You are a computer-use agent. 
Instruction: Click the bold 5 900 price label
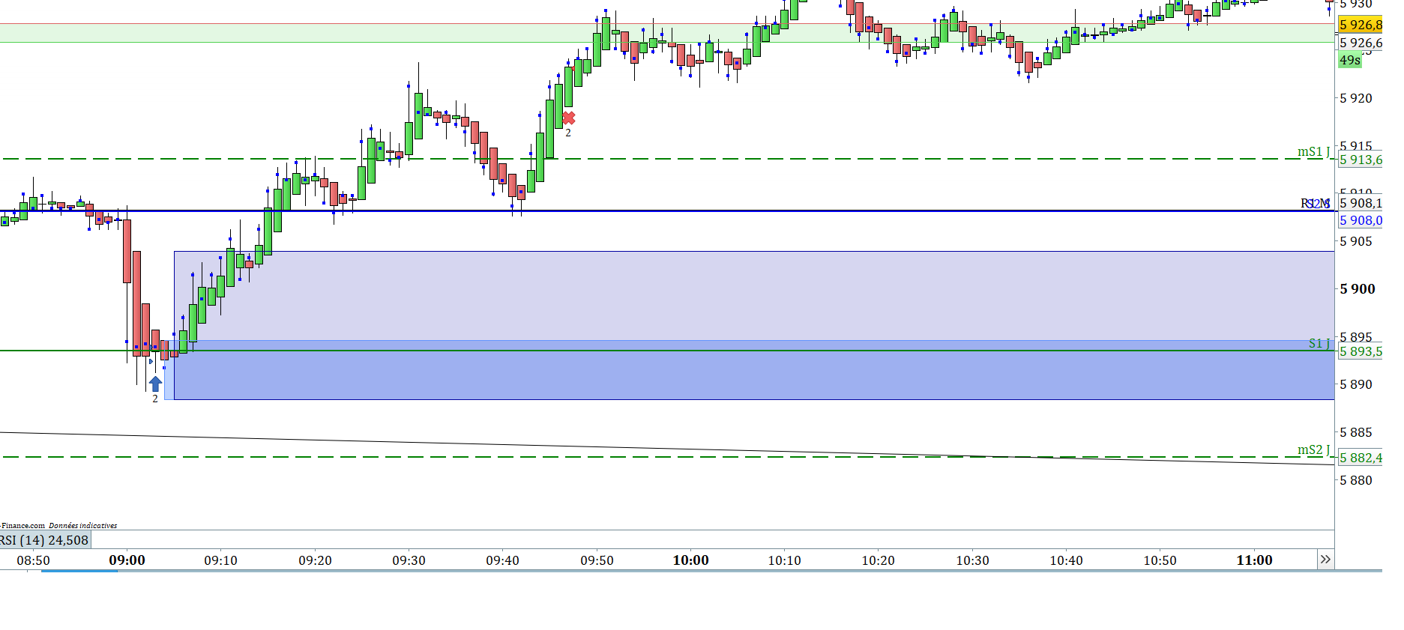click(x=1358, y=289)
